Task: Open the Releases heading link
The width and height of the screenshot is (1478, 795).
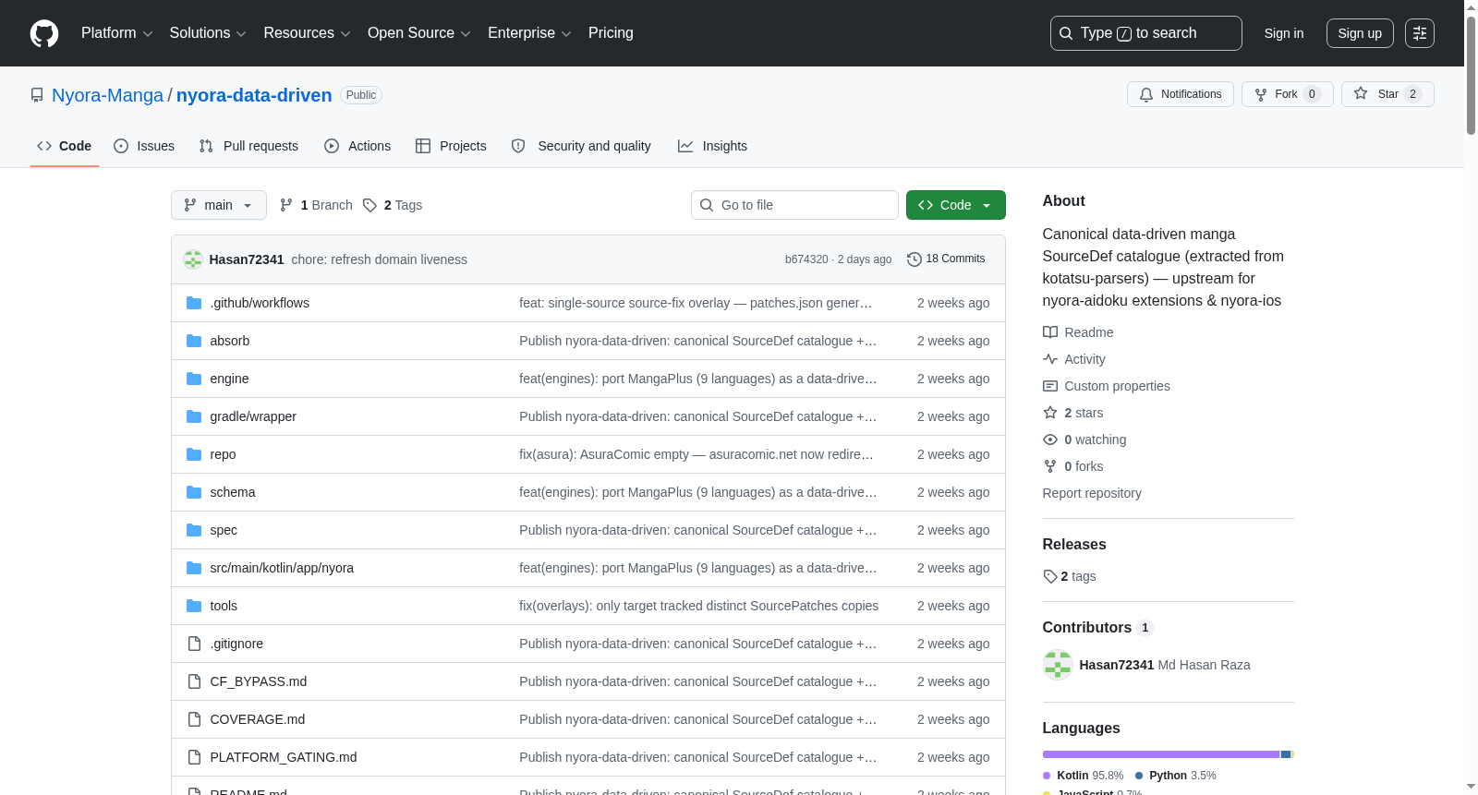Action: [x=1074, y=545]
